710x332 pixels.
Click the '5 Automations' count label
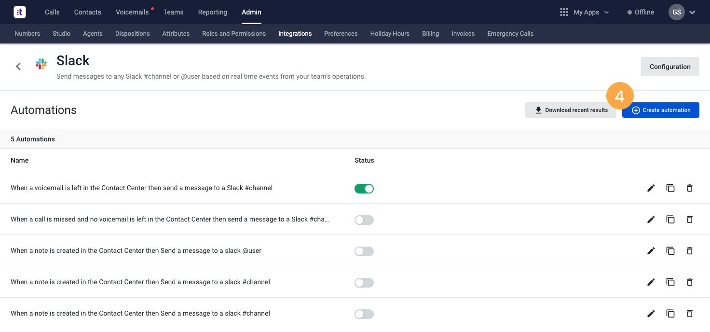click(33, 139)
